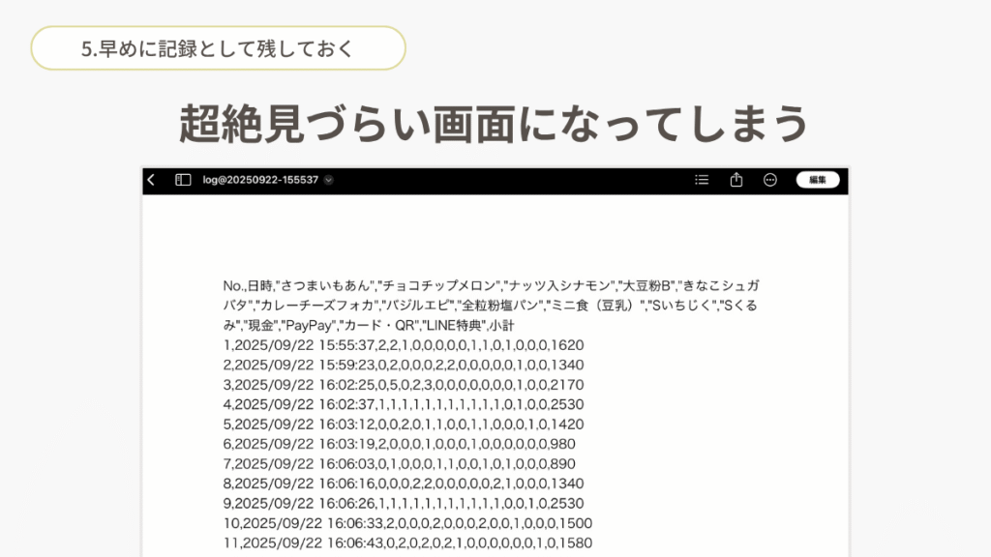Click the share icon
The image size is (991, 557).
pos(736,180)
